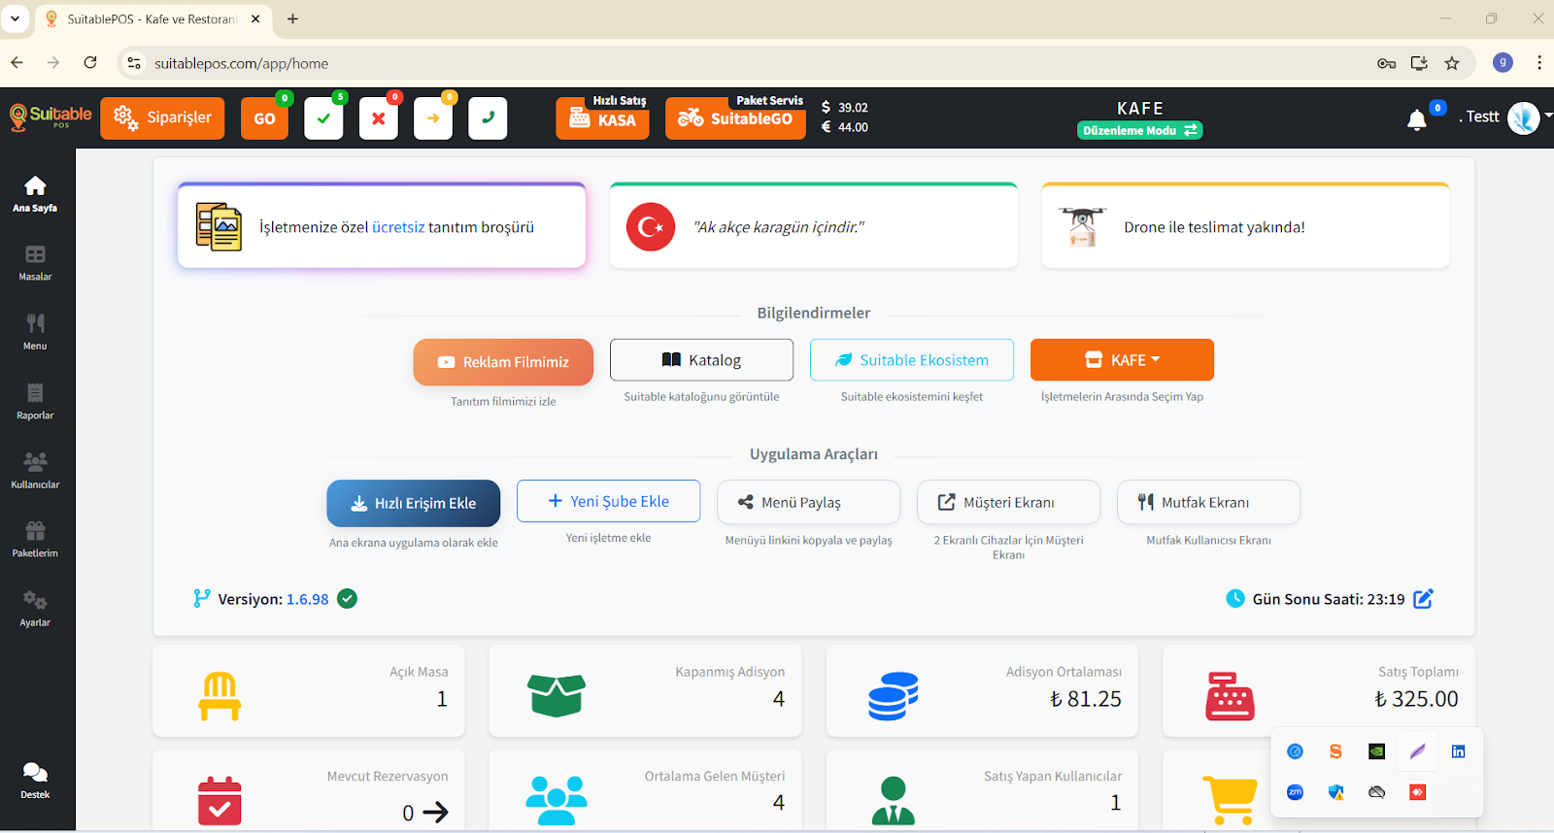This screenshot has height=833, width=1554.
Task: Open Paketlerim packages section
Action: [x=35, y=540]
